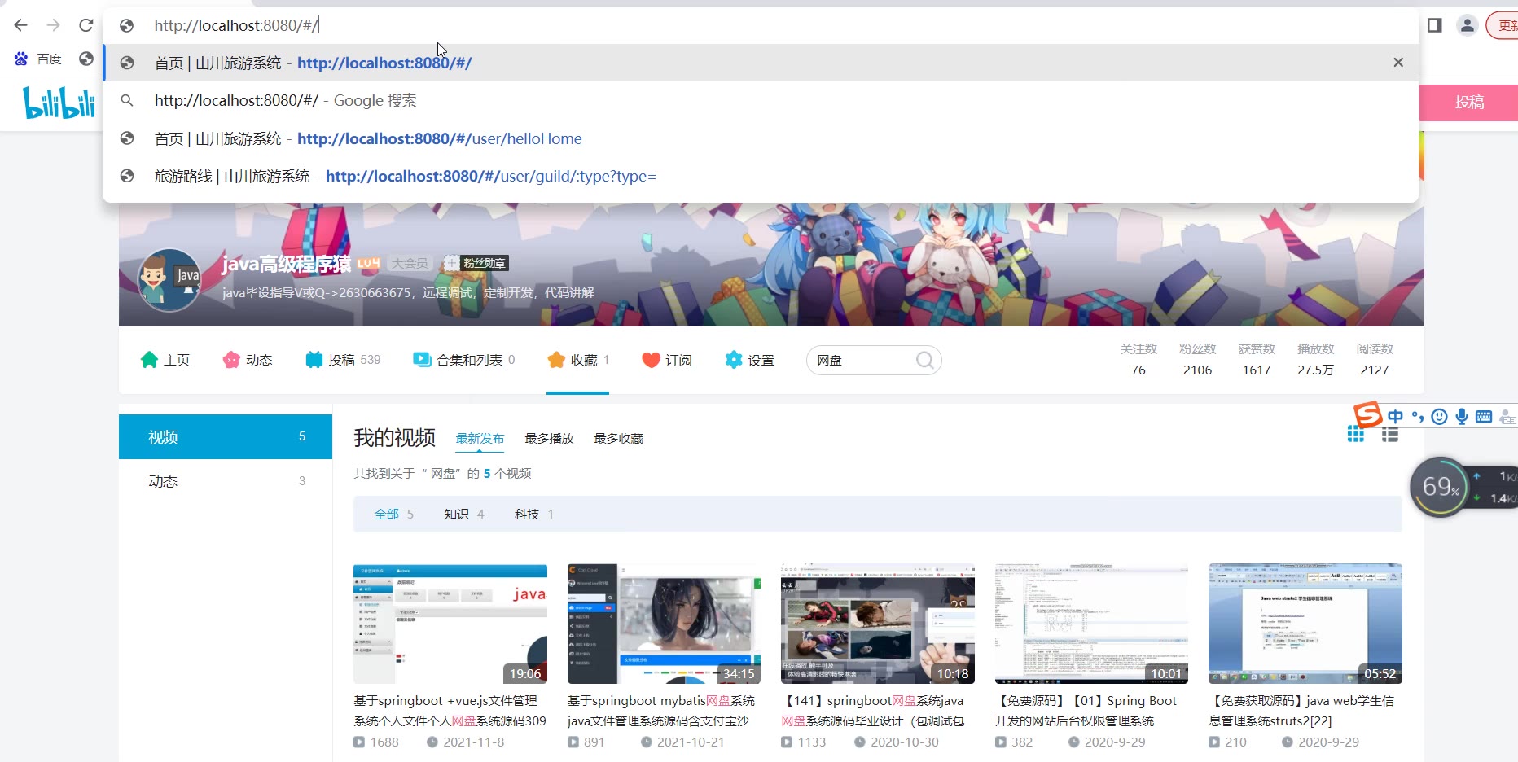Click the browser back arrow
Image resolution: width=1518 pixels, height=762 pixels.
point(21,25)
